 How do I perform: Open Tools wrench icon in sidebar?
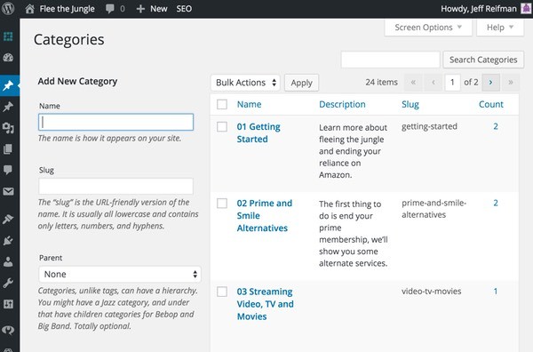pos(8,283)
